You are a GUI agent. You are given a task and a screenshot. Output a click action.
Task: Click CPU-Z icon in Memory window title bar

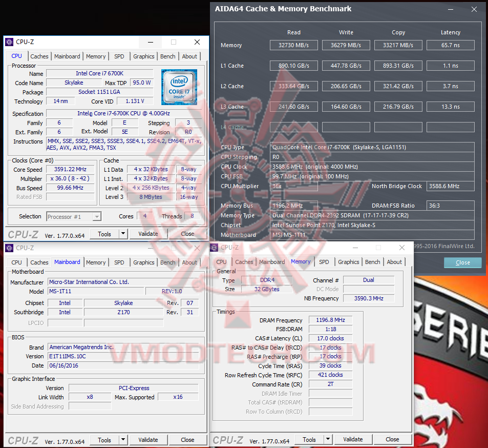pyautogui.click(x=214, y=248)
